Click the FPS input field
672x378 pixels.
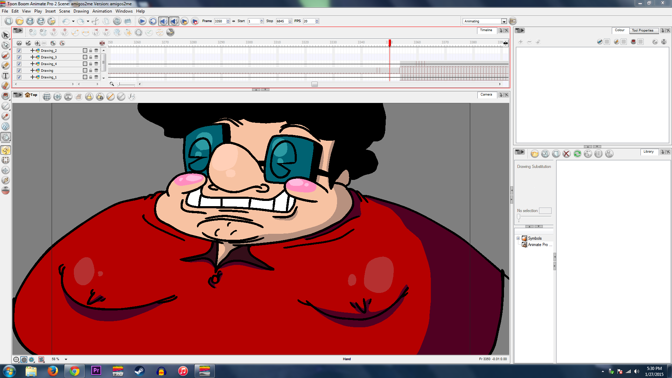pos(309,21)
